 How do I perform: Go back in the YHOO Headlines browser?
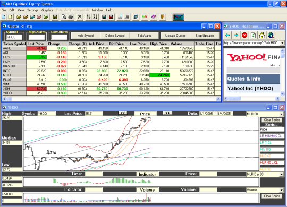tap(227, 35)
